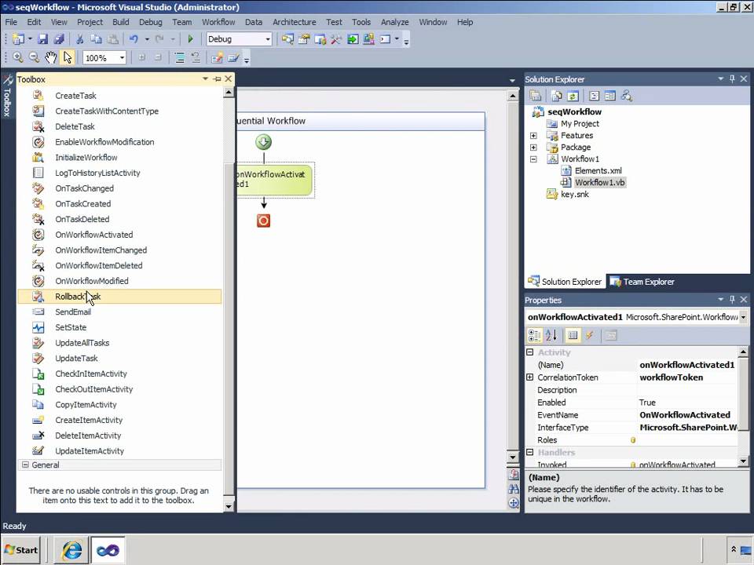Select the onWorkflowActivated1 activity shape

275,180
